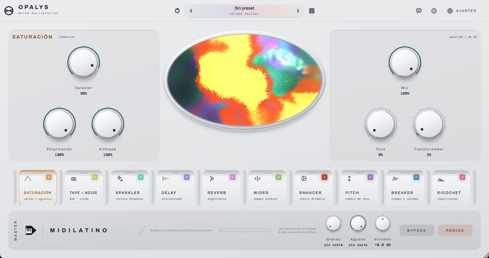The width and height of the screenshot is (489, 258).
Task: Click the Wider stereo image icon
Action: 257,179
